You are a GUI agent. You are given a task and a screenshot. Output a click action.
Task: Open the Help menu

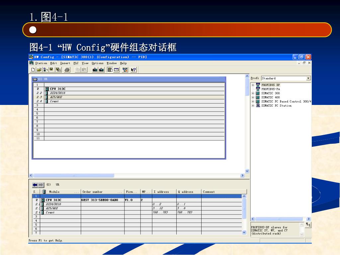pos(123,63)
